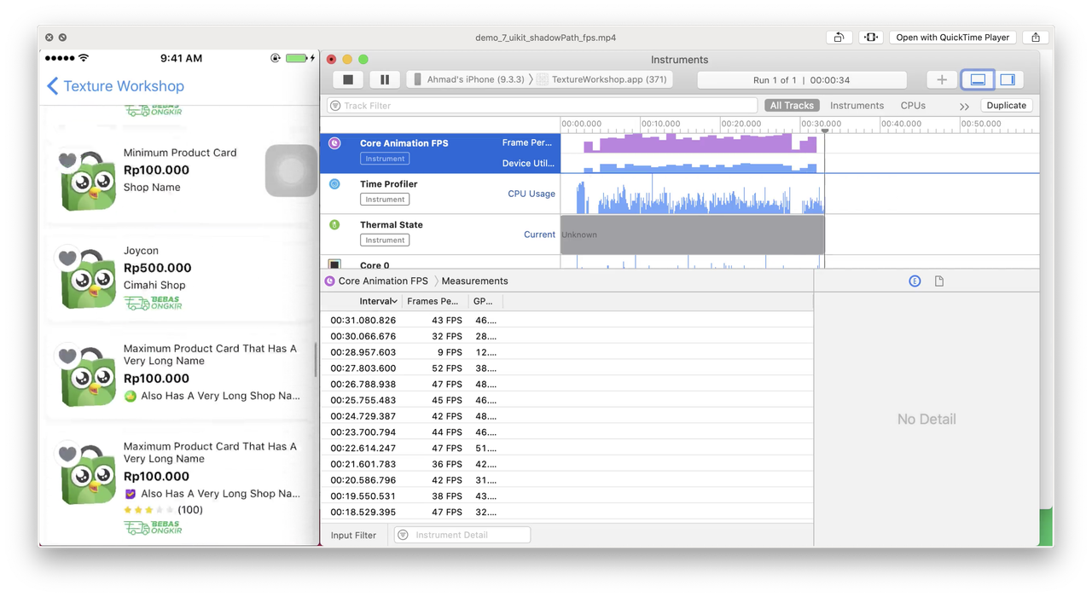Focus the Instrument Detail filter field
The image size is (1092, 597).
462,535
